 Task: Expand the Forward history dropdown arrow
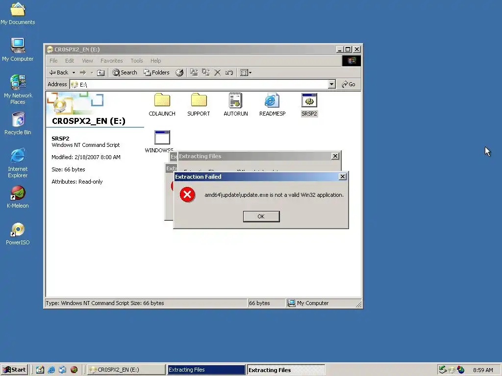pos(92,72)
